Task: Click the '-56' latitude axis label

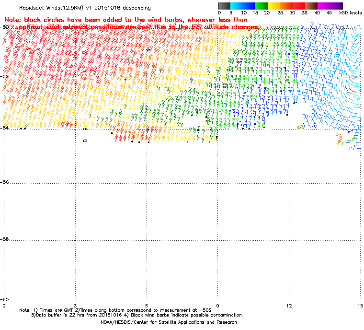Action: click(x=4, y=182)
